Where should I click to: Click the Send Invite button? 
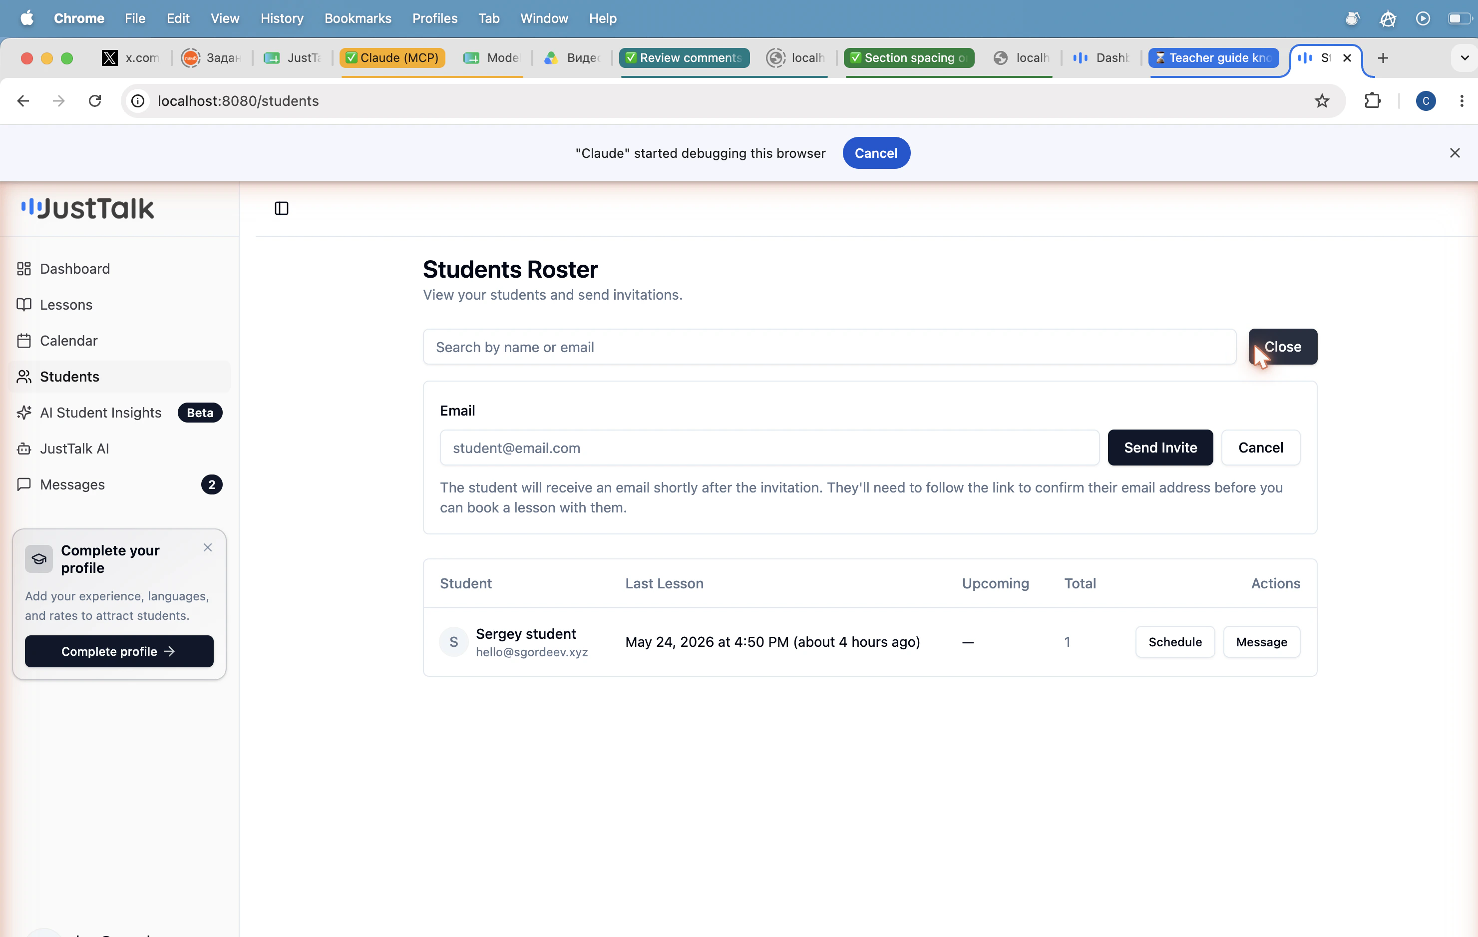click(1160, 448)
